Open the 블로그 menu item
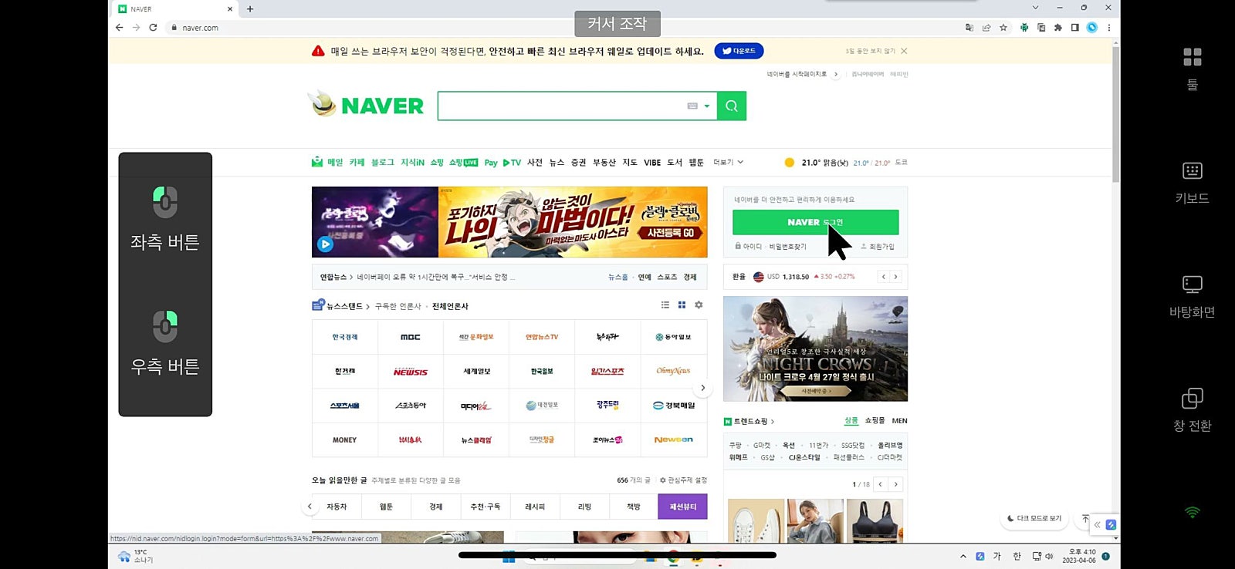Screen dimensions: 1235x569 pos(383,163)
